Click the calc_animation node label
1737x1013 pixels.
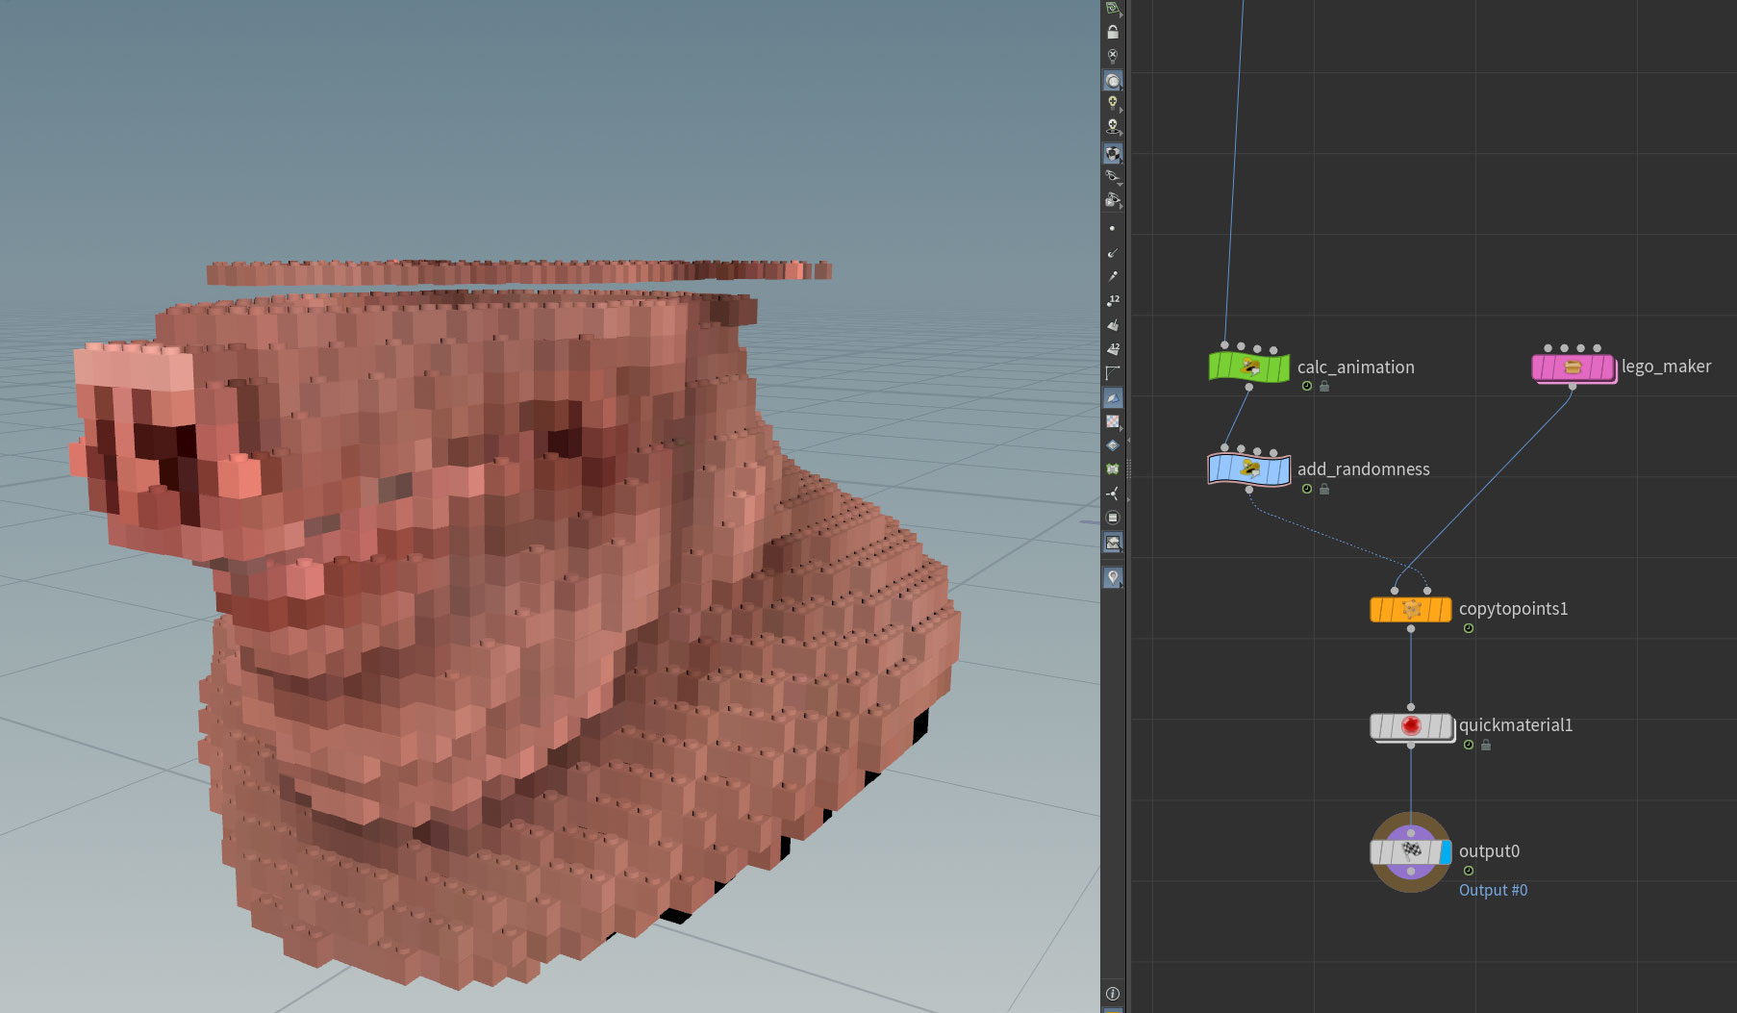coord(1355,367)
